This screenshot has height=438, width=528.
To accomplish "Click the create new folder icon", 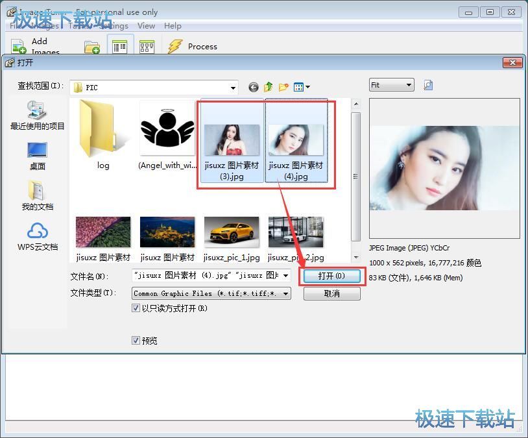I will click(x=283, y=86).
